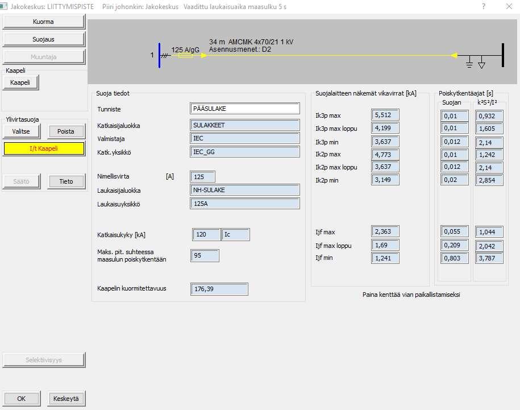The image size is (520, 410).
Task: Click the maximum length field 95
Action: pos(205,255)
